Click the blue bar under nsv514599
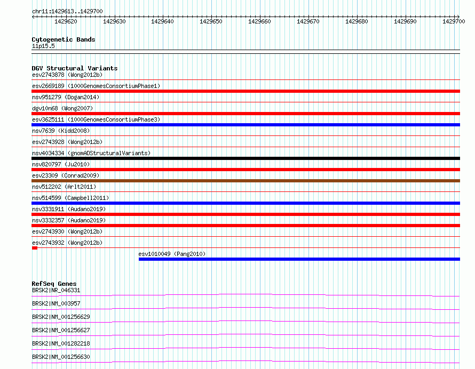 (x=246, y=203)
